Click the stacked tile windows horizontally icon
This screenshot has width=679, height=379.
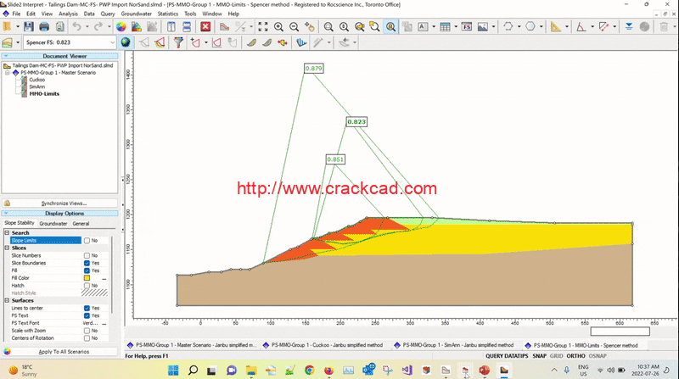[x=187, y=27]
